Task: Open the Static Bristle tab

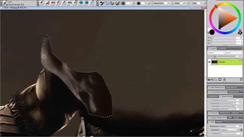Action: 226,96
